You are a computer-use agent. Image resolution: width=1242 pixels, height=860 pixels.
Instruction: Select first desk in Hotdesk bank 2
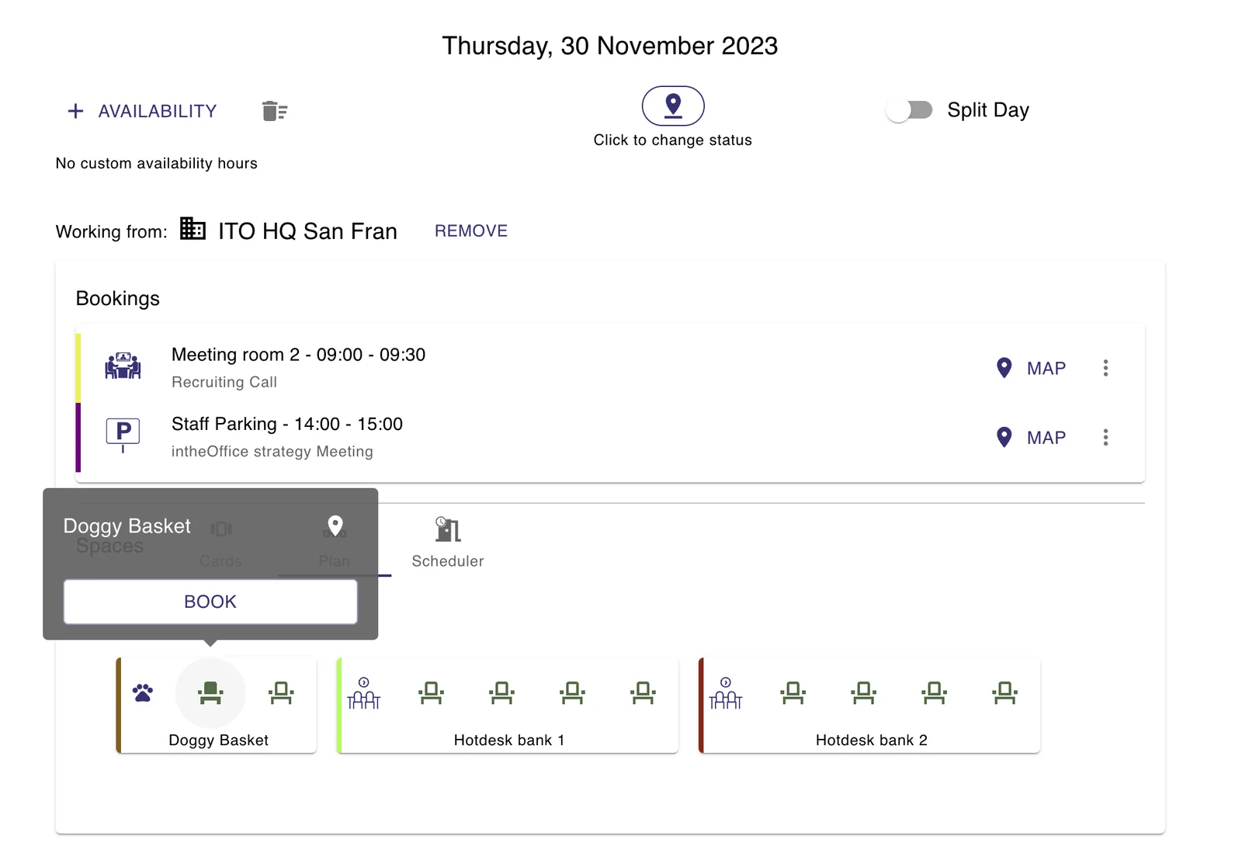coord(793,692)
